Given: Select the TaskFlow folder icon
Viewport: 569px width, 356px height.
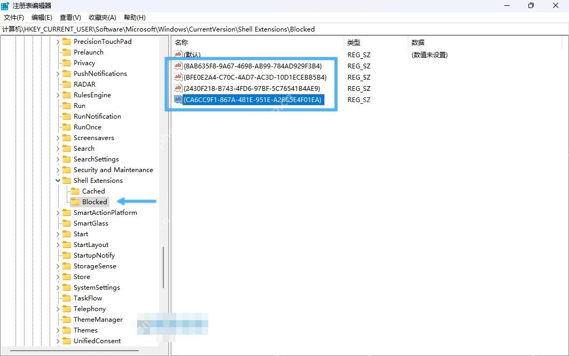Looking at the screenshot, I should tap(66, 298).
